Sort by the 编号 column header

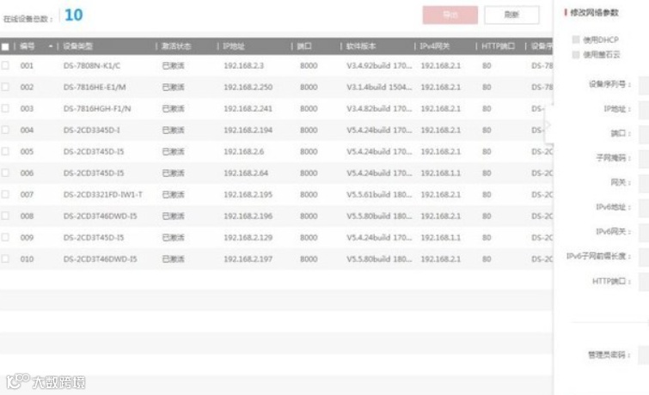[28, 46]
